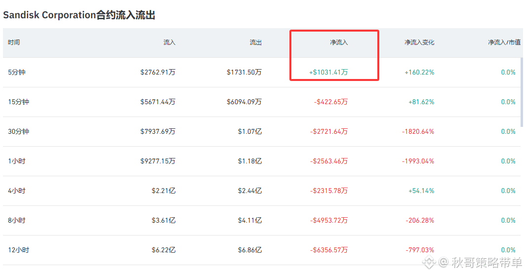The image size is (526, 275).
Task: Click net inflow -$2563.46万
Action: (x=329, y=161)
